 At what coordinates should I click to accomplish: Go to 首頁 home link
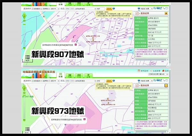[165, 71]
